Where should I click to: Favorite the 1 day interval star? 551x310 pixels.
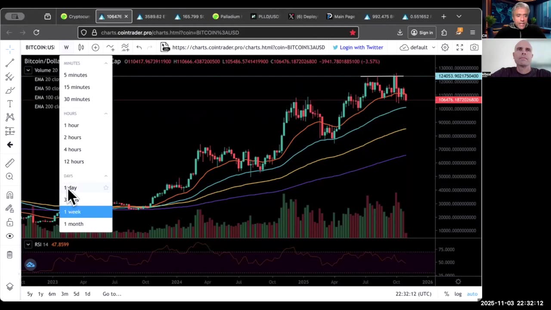(x=106, y=188)
